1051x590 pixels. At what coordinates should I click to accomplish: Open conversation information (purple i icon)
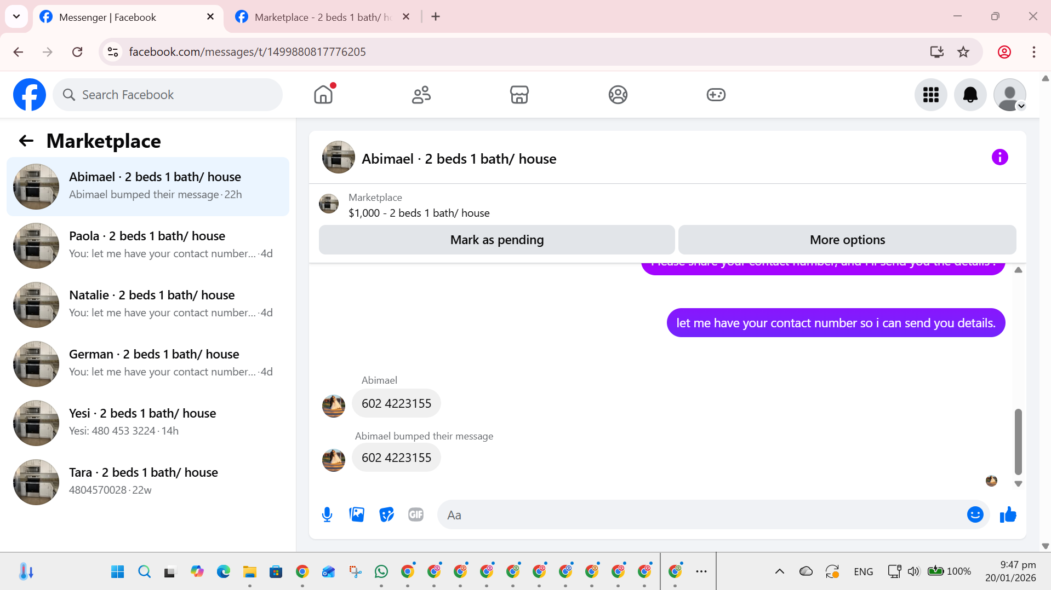(x=999, y=158)
